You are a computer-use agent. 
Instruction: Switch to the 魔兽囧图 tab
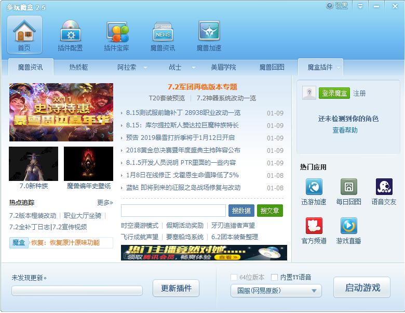pyautogui.click(x=272, y=67)
